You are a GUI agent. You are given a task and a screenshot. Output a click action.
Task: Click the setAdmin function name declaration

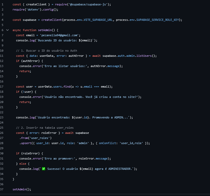(45, 30)
